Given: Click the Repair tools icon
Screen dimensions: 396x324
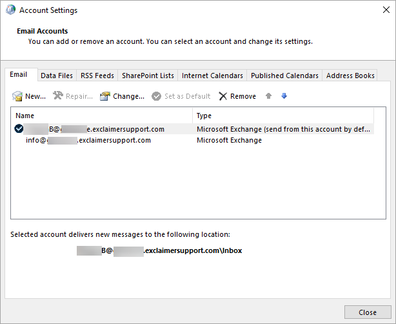Looking at the screenshot, I should pyautogui.click(x=58, y=96).
